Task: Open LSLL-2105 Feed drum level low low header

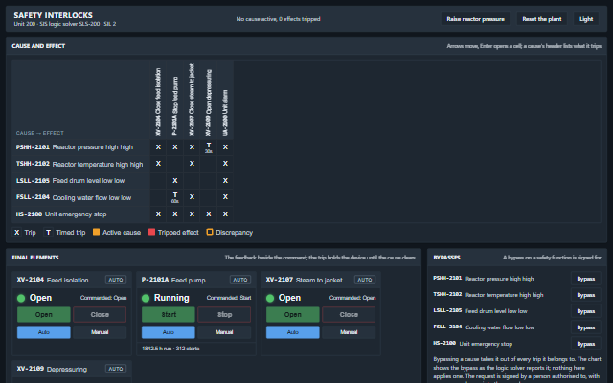Action: point(80,181)
